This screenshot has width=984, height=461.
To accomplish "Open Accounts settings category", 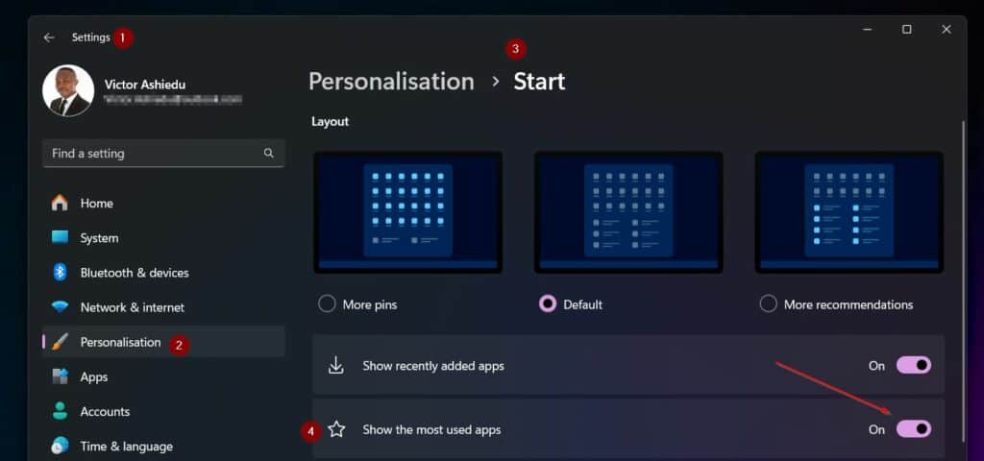I will click(163, 411).
